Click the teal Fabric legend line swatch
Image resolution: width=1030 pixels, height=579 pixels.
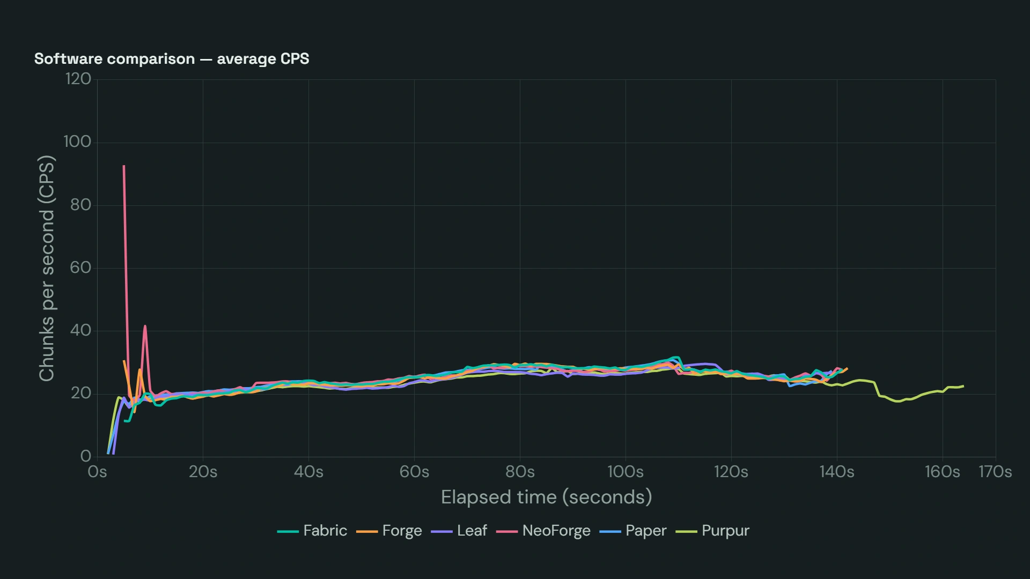[288, 531]
